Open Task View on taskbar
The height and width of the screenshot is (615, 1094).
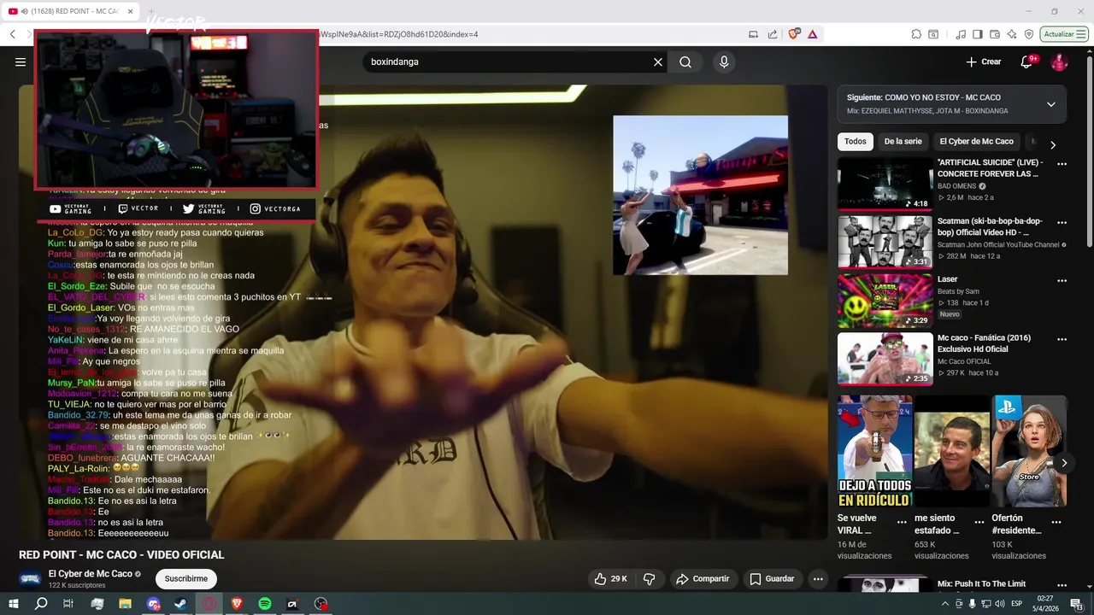click(68, 603)
